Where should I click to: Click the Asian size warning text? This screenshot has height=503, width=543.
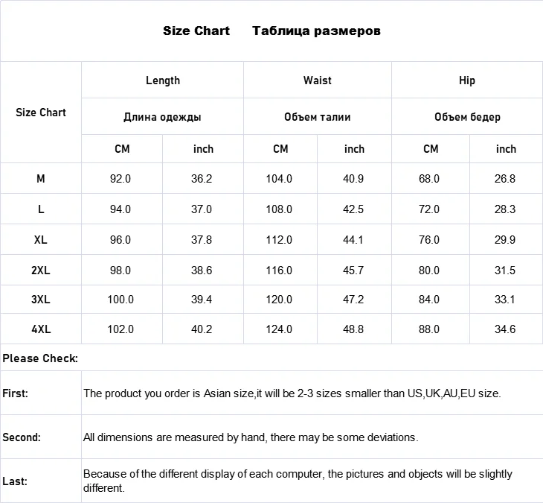click(x=292, y=393)
